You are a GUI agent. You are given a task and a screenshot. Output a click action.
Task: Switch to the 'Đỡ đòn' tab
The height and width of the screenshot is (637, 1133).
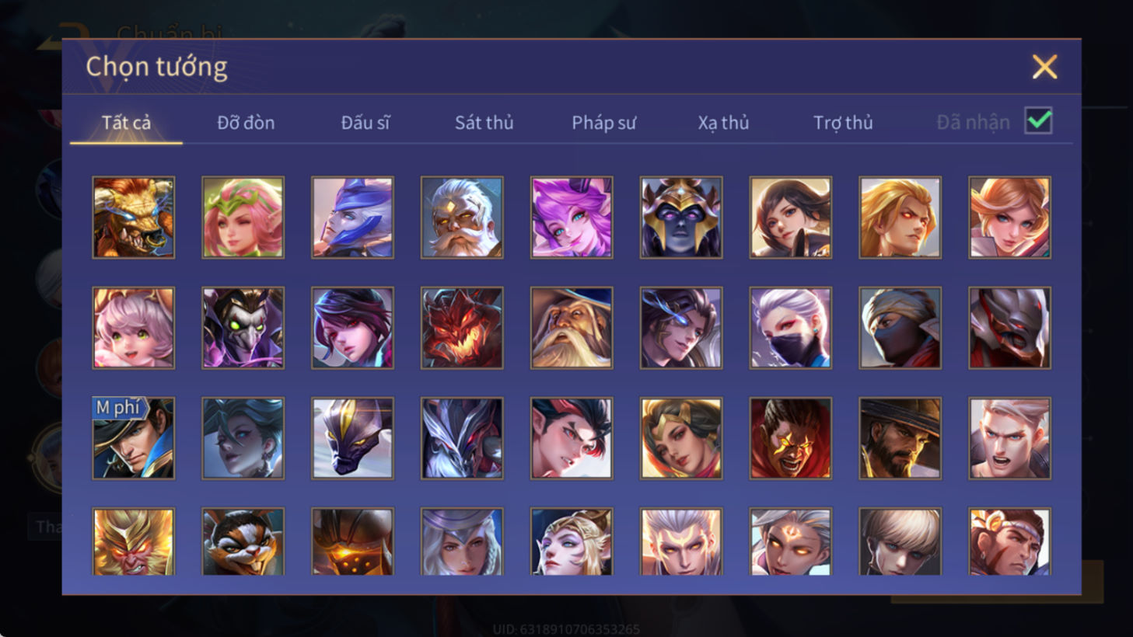(x=246, y=123)
